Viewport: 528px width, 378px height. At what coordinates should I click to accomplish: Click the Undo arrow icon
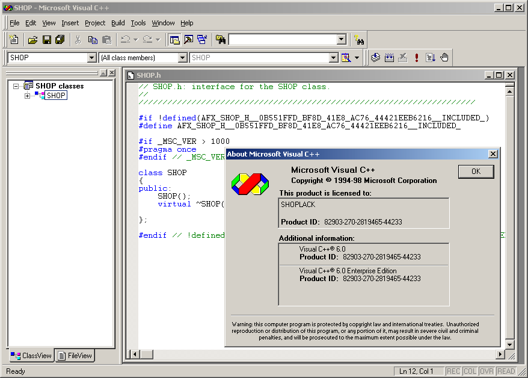[126, 40]
